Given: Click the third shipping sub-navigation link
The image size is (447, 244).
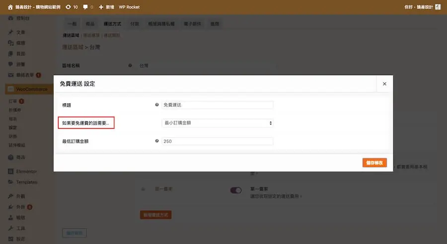Looking at the screenshot, I should (112, 35).
